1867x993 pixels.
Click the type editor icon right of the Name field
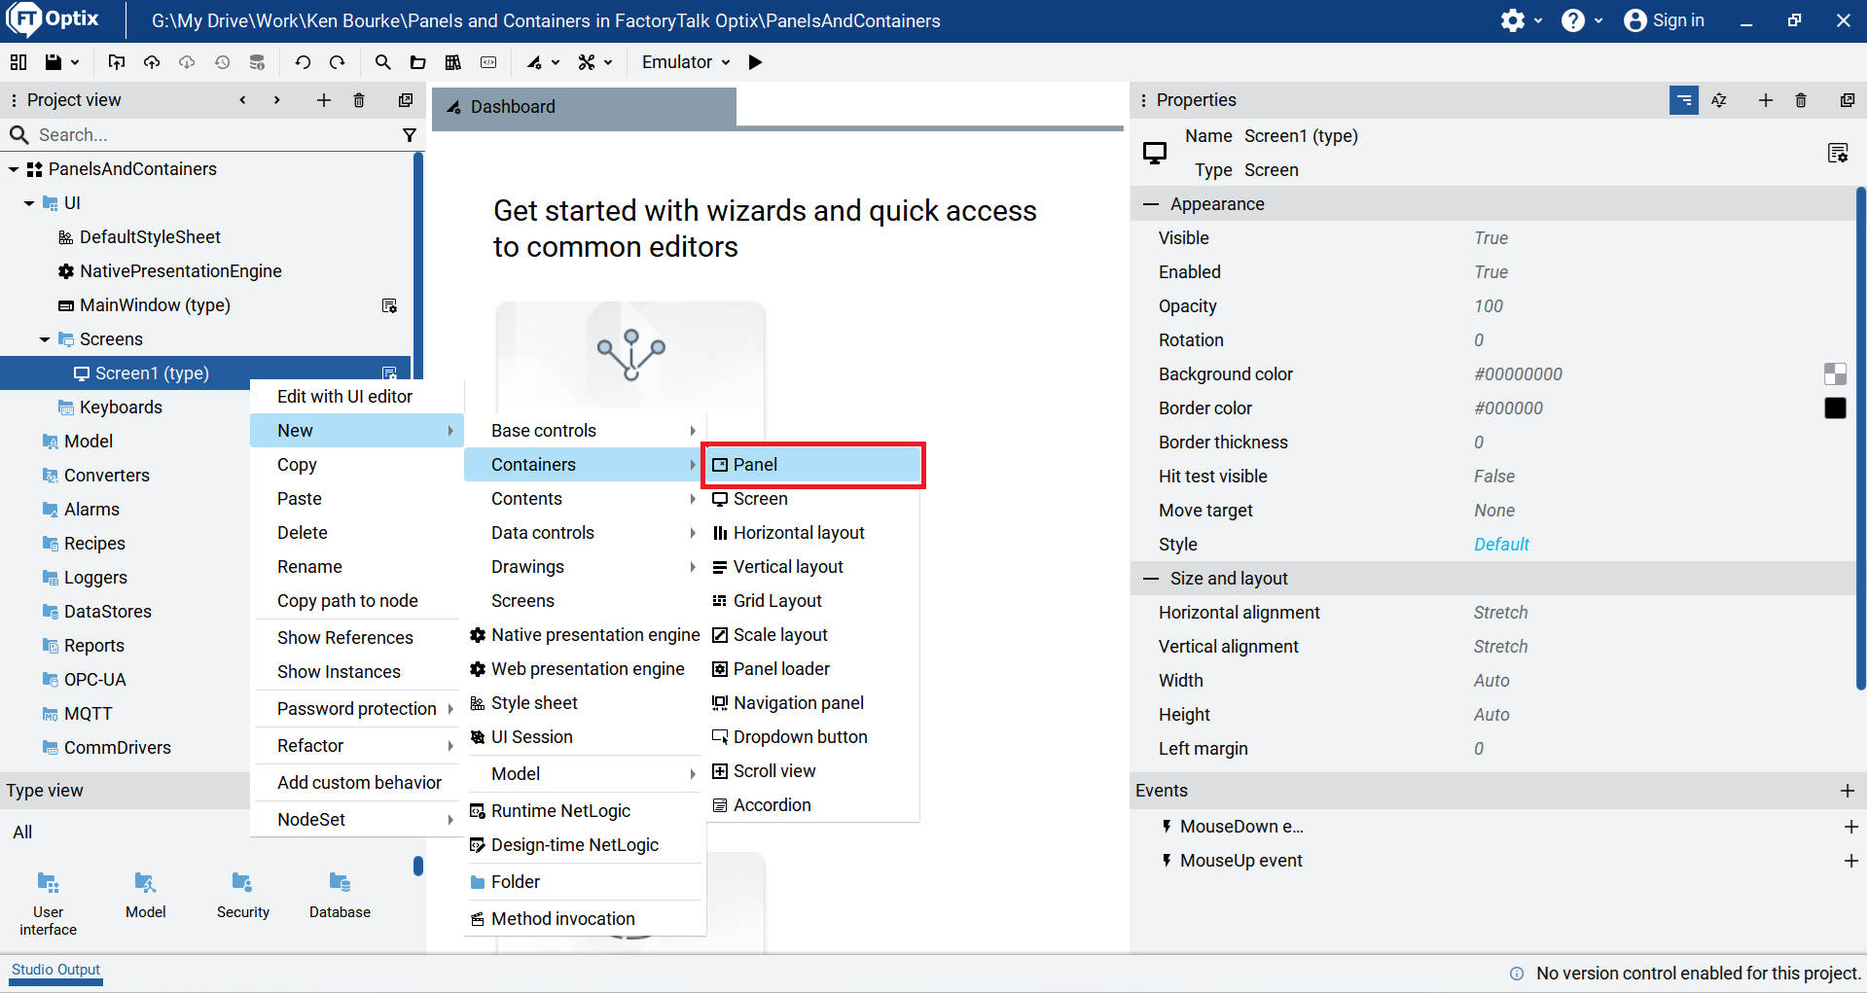[1838, 153]
